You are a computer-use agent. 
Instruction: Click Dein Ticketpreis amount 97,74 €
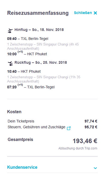(91, 121)
